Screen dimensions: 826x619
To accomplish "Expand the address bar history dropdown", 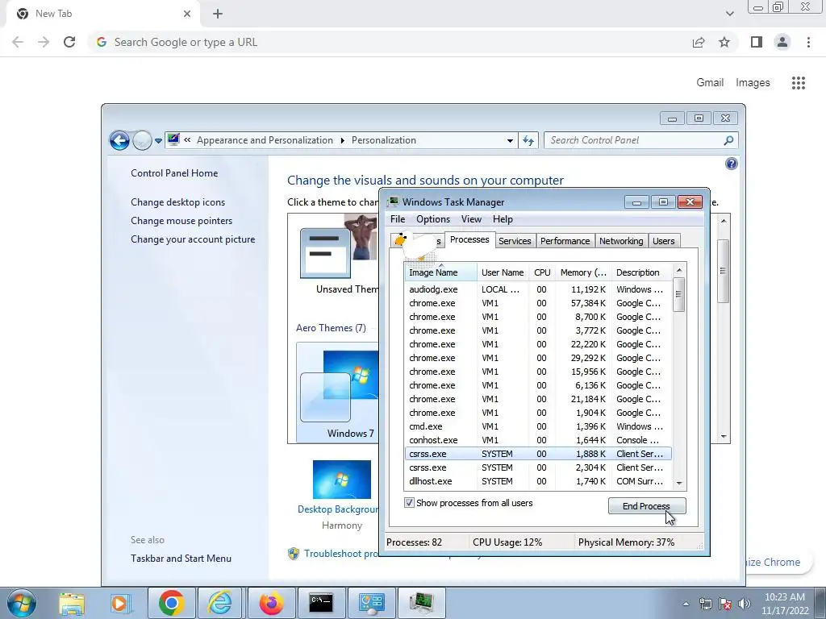I will (x=510, y=140).
